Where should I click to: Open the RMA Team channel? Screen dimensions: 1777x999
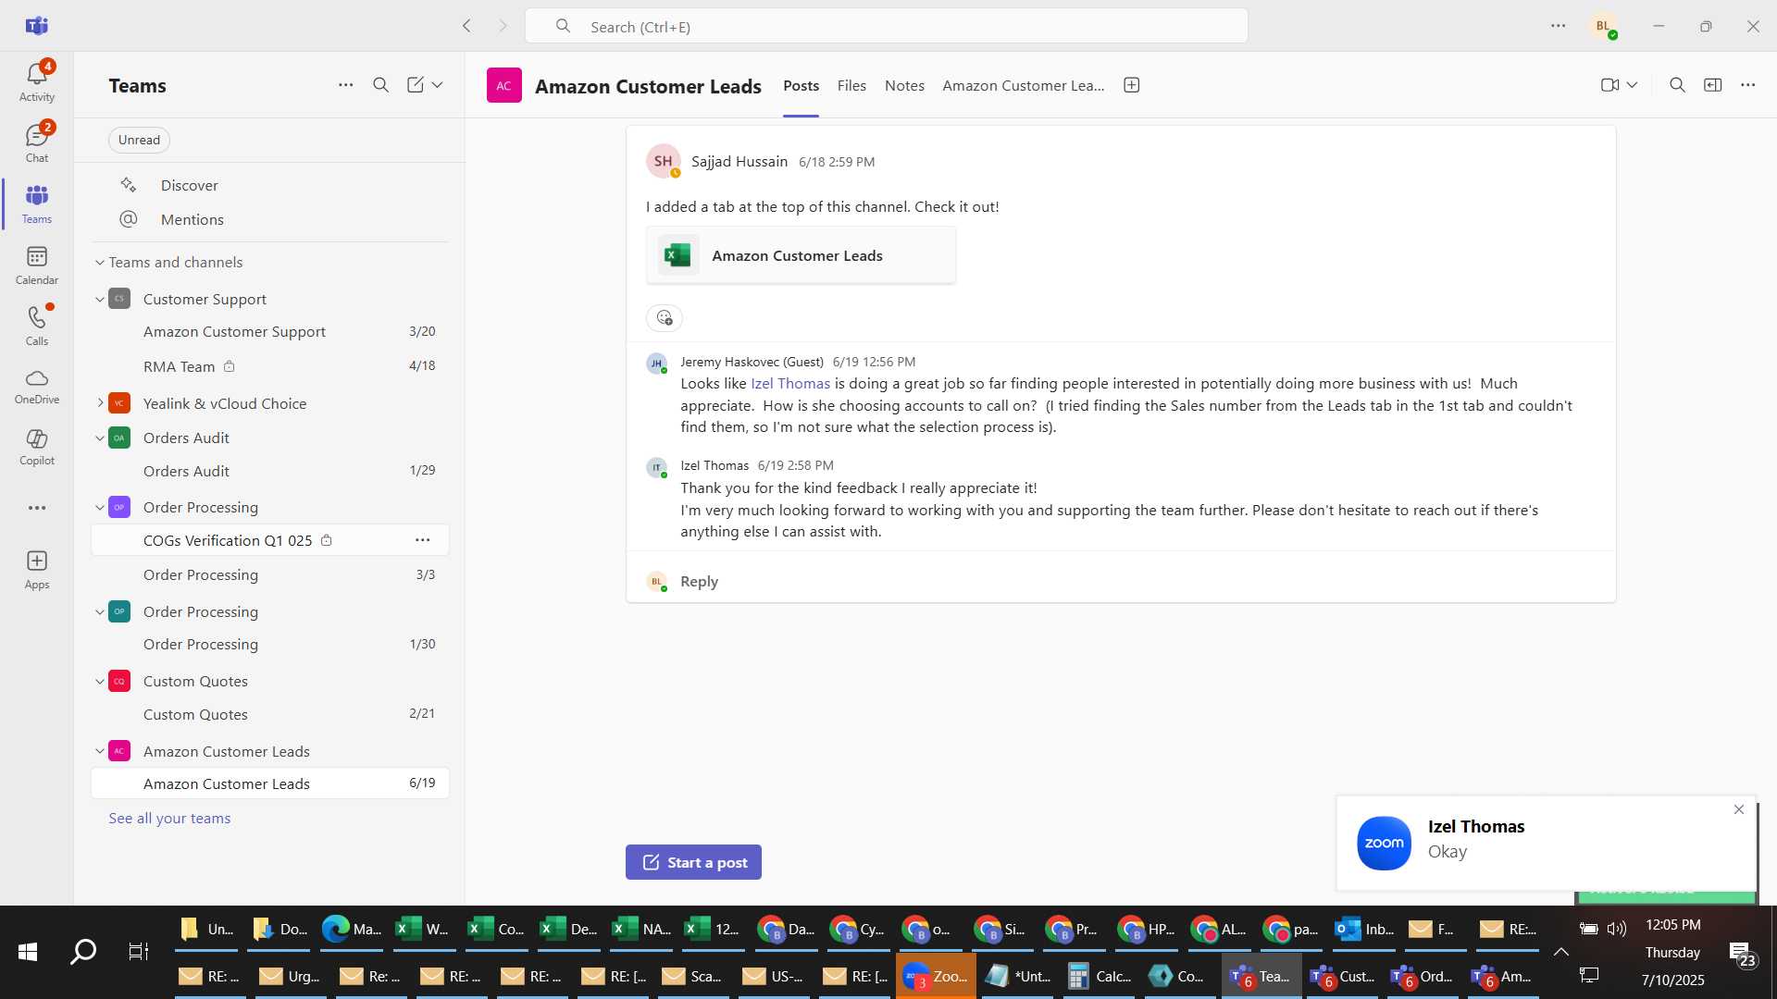tap(270, 366)
